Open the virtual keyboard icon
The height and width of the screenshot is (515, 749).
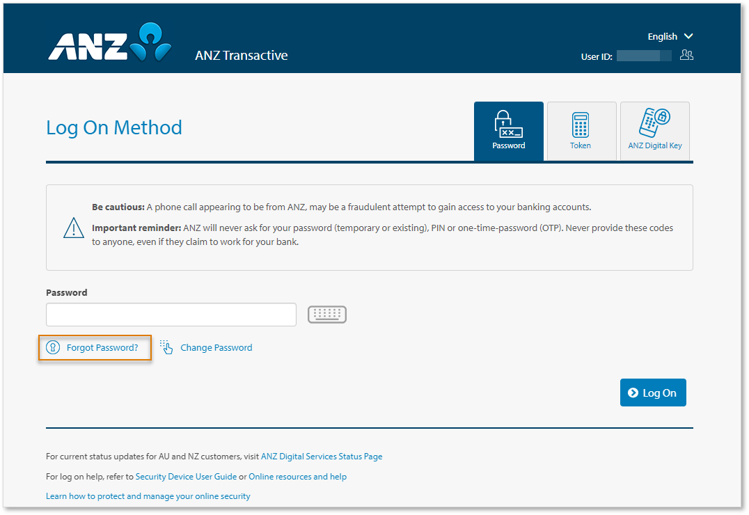327,315
